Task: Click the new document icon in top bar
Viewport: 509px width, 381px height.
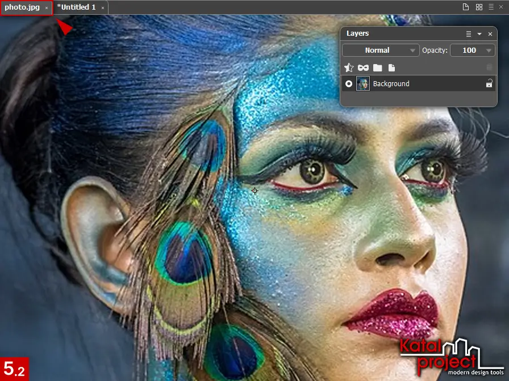Action: [466, 7]
